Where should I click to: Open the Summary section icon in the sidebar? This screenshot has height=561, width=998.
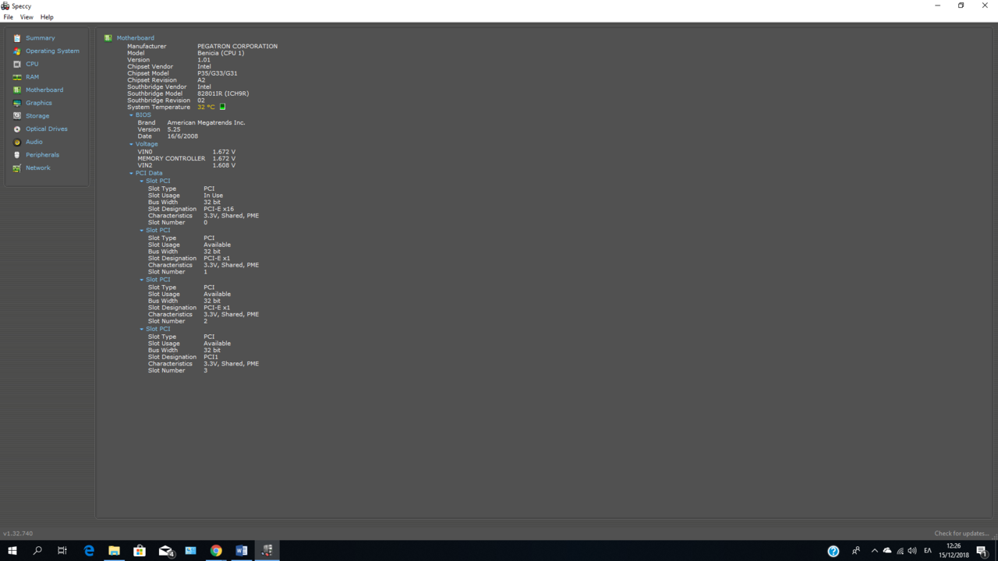click(x=17, y=38)
